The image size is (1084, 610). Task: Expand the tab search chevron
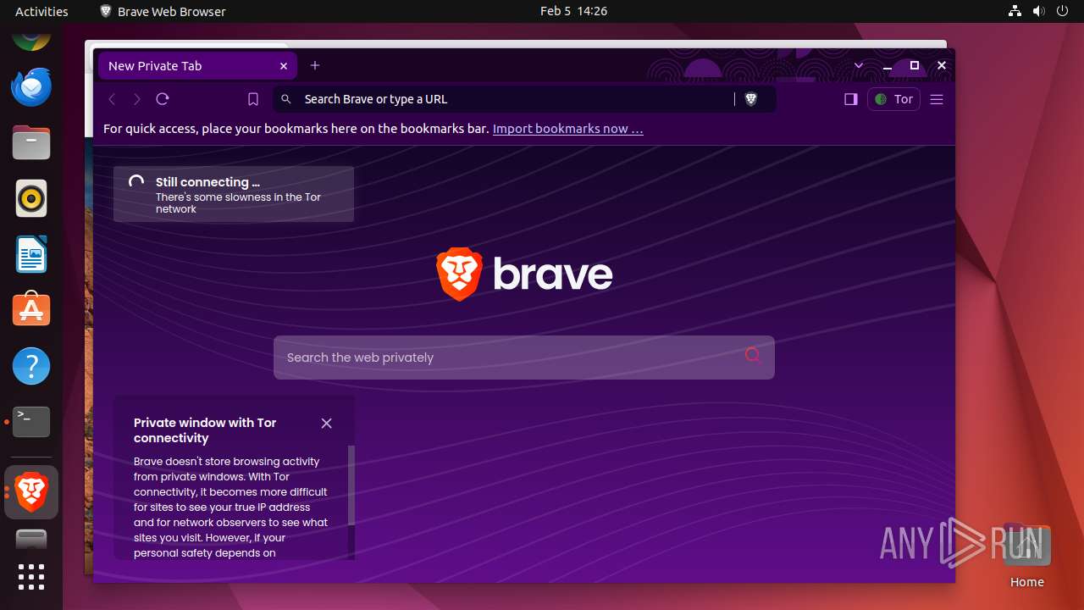coord(859,65)
